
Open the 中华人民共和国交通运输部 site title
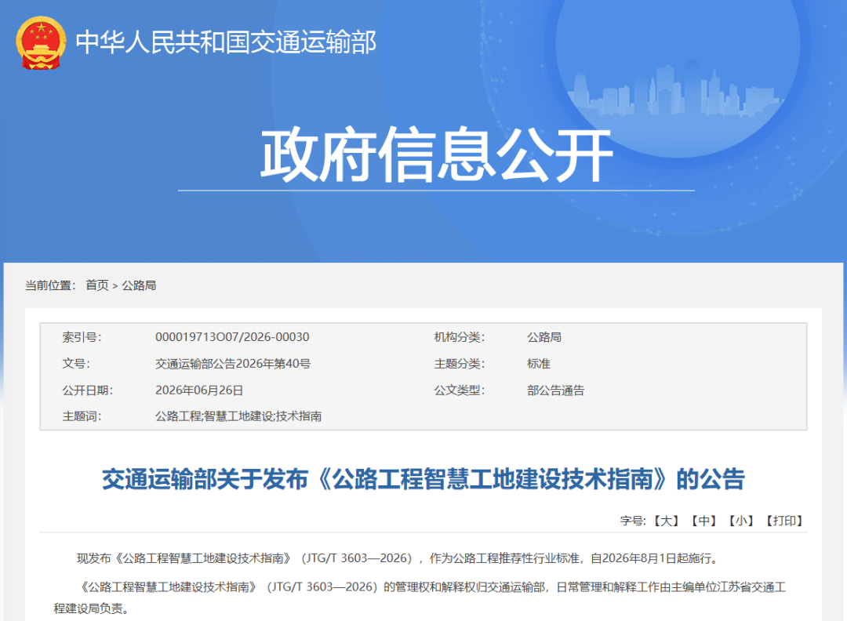[x=226, y=42]
